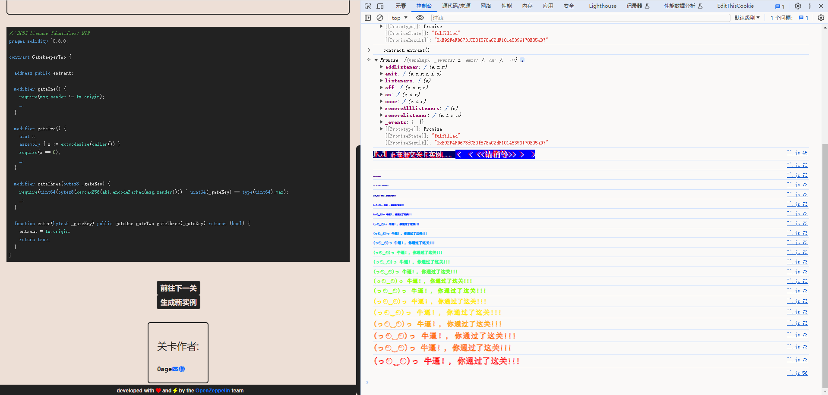Focus the console 过滤 filter field
Viewport: 828px width, 395px height.
pos(581,18)
